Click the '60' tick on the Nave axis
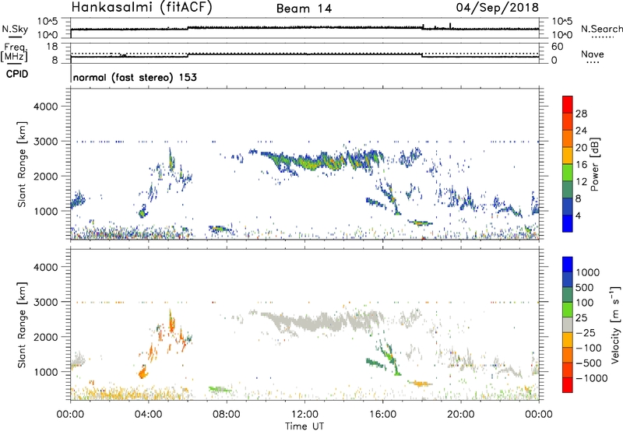Image resolution: width=623 pixels, height=431 pixels. (x=557, y=47)
